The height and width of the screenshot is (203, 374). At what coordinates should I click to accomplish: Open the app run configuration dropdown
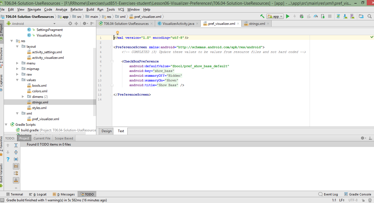pyautogui.click(x=274, y=16)
